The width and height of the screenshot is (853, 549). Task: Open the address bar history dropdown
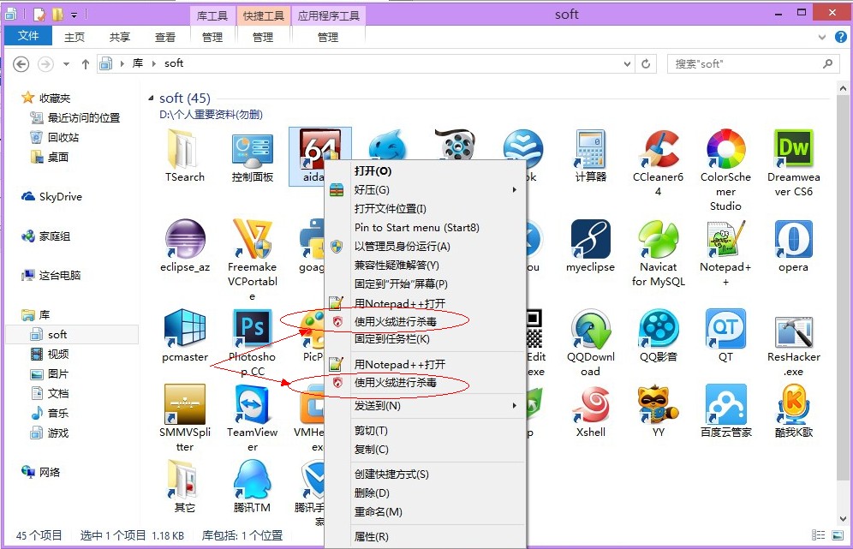(625, 63)
